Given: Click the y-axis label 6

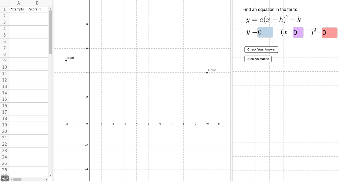Looking at the screenshot, I should [87, 48].
